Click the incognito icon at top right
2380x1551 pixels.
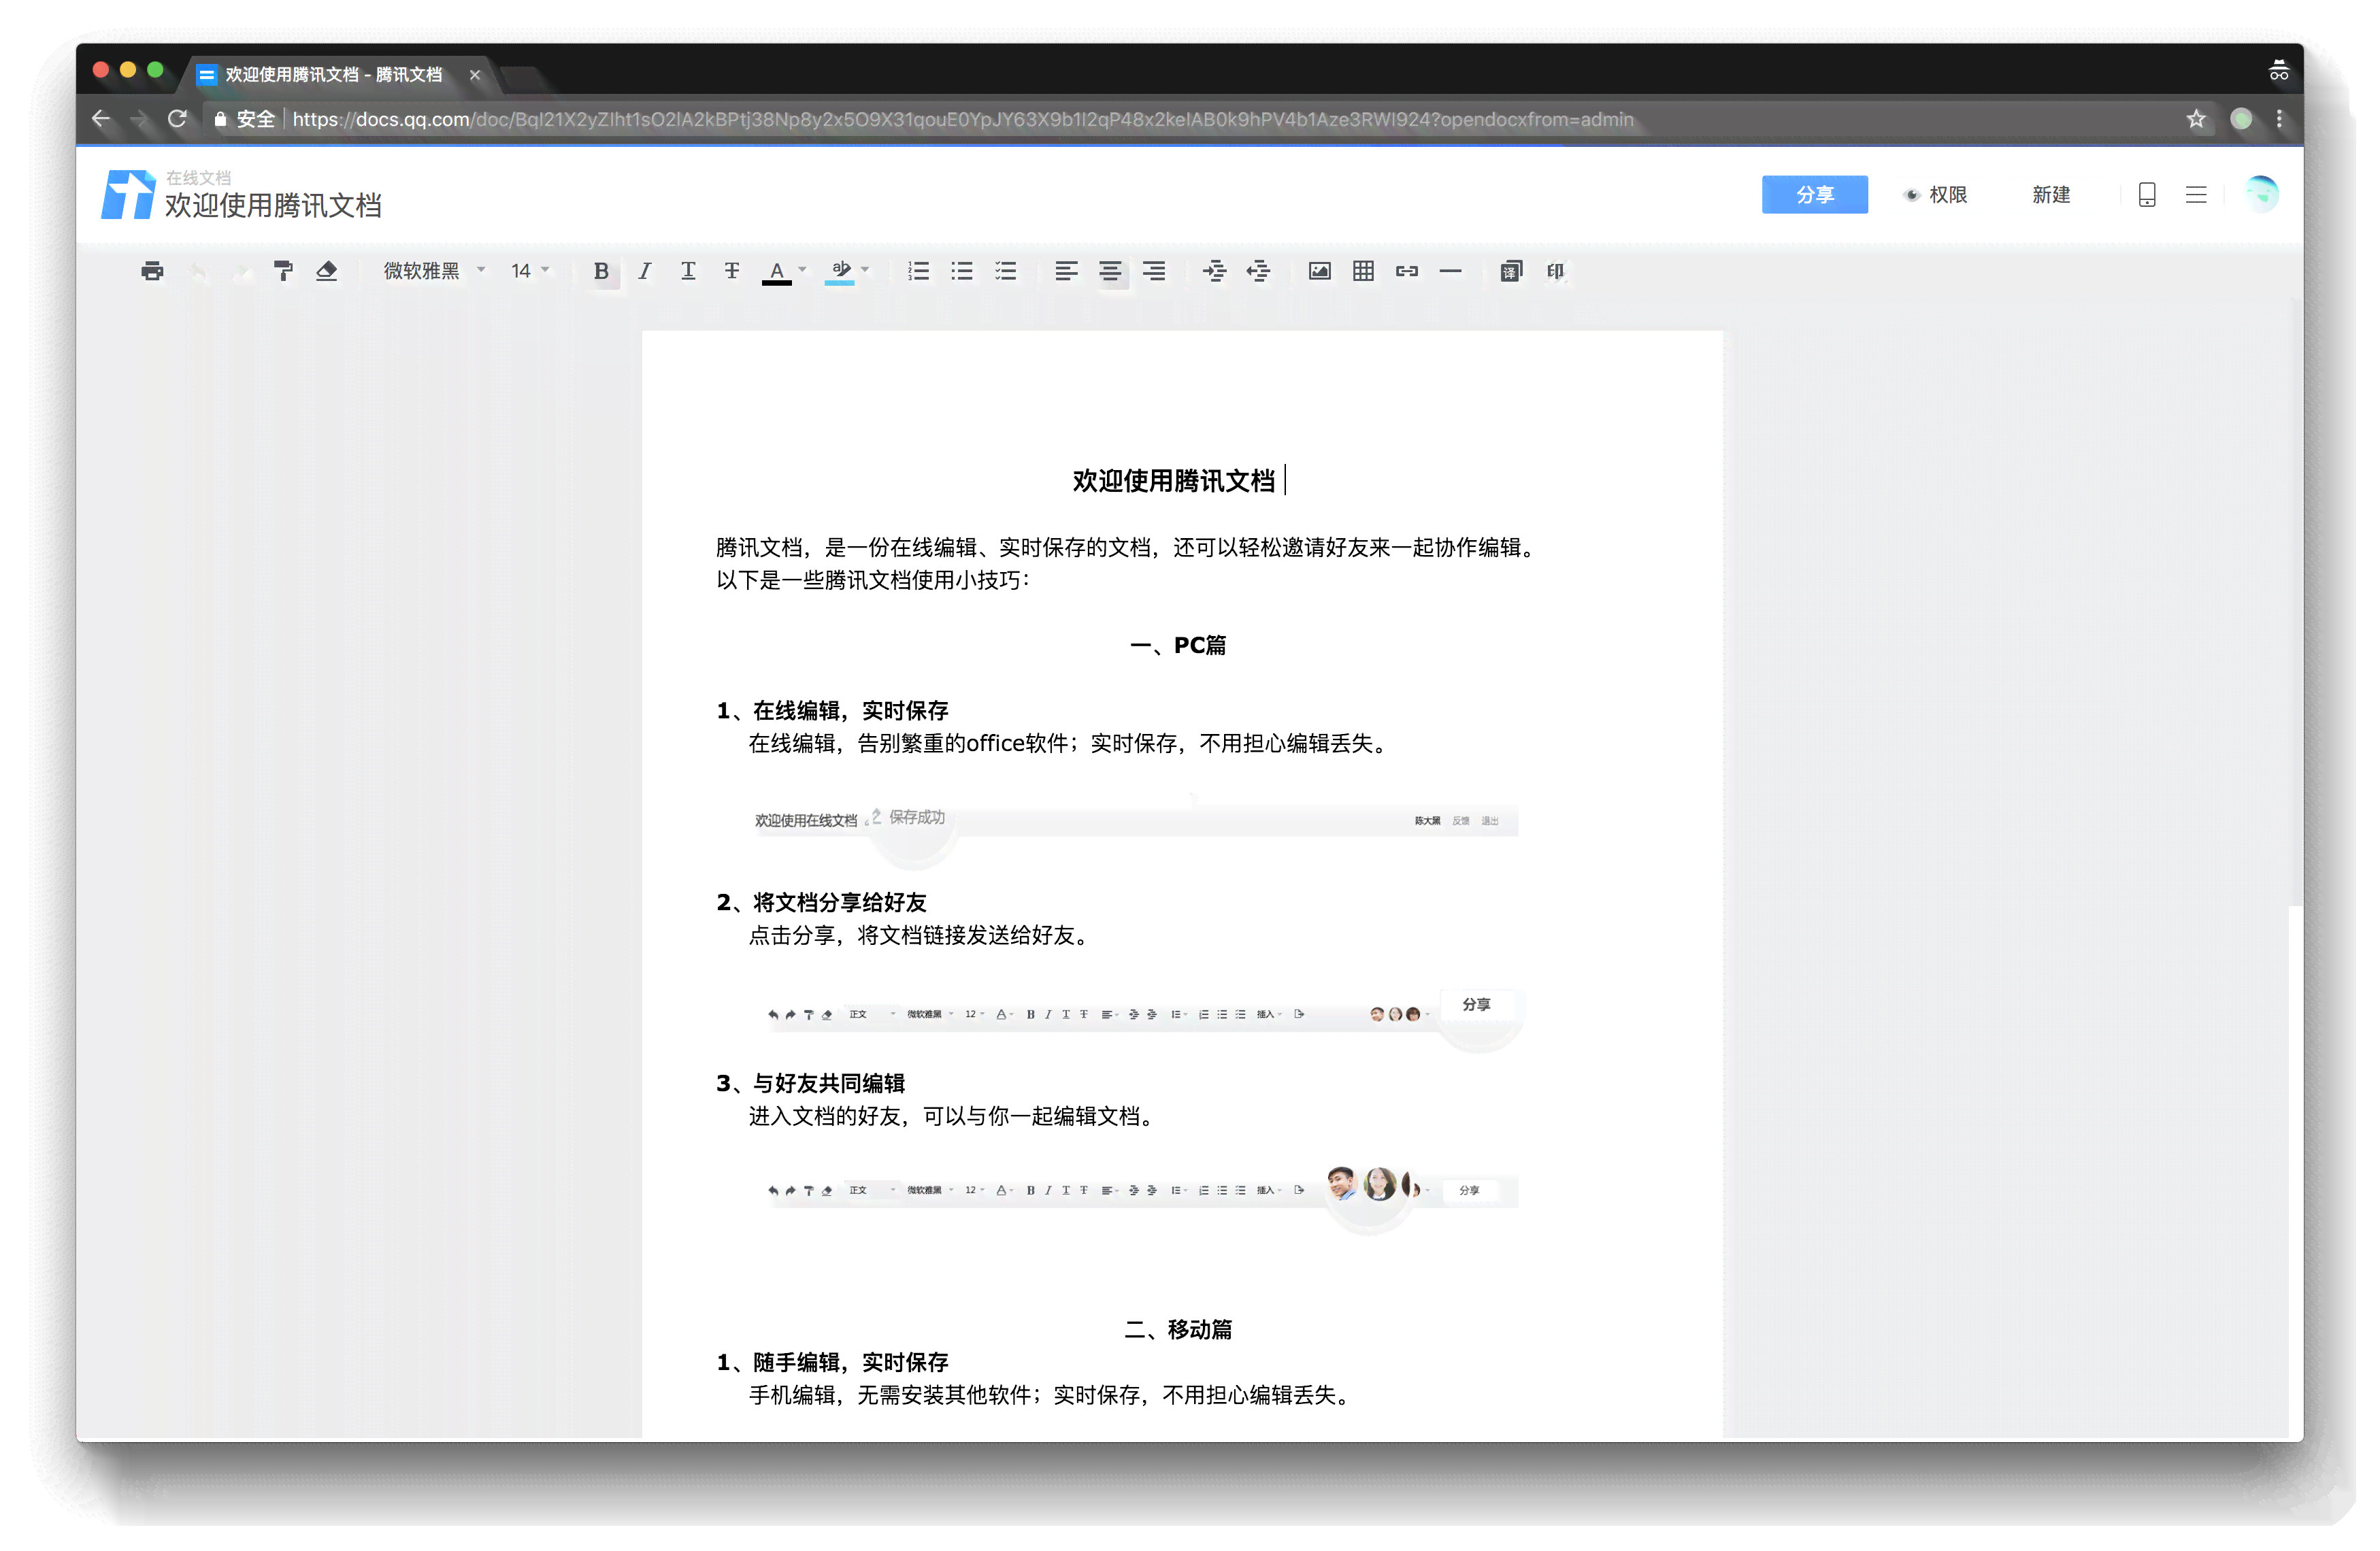point(2279,70)
